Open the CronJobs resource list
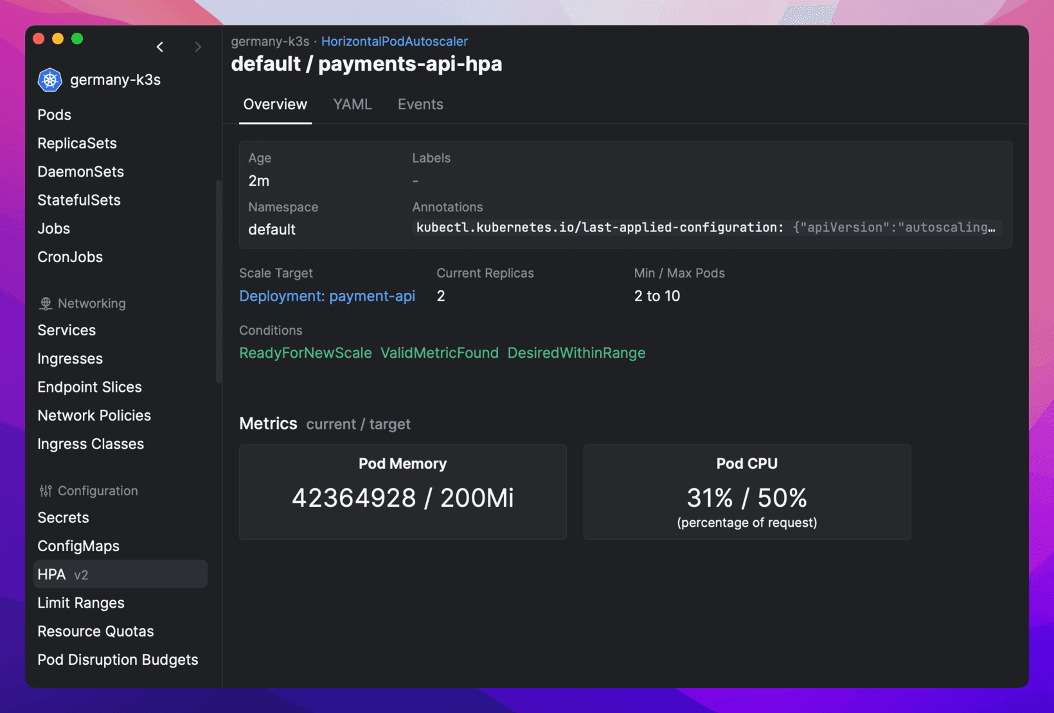Screen dimensions: 1054x713 click(x=69, y=256)
